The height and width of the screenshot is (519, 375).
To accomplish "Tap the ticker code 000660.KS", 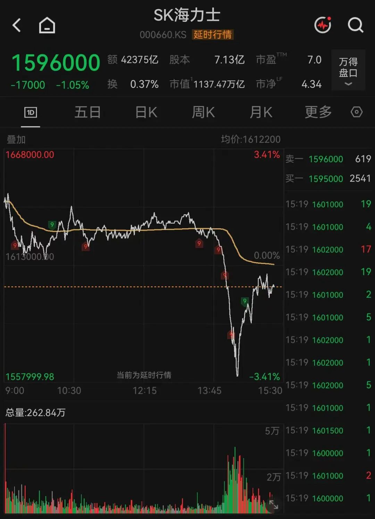I will [163, 35].
